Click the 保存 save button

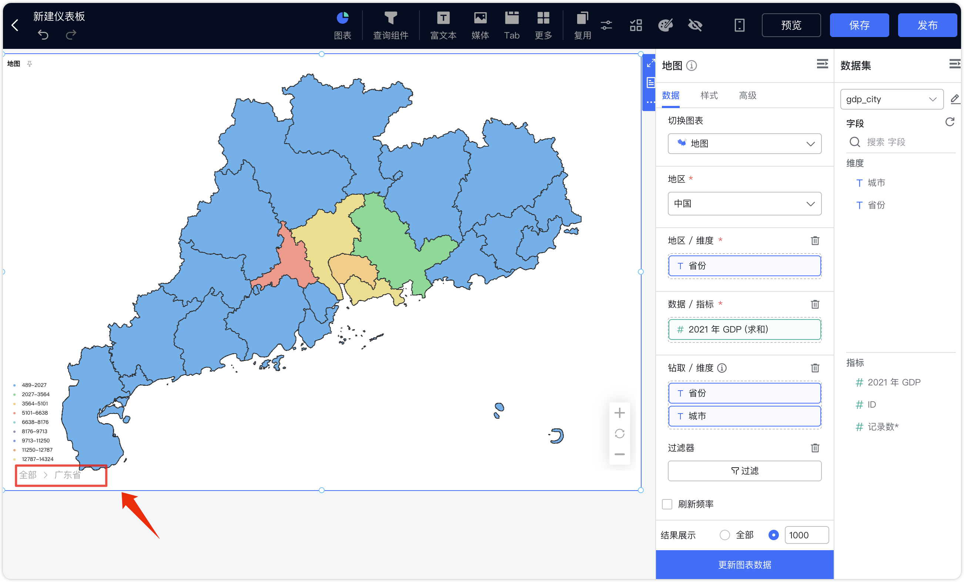859,26
